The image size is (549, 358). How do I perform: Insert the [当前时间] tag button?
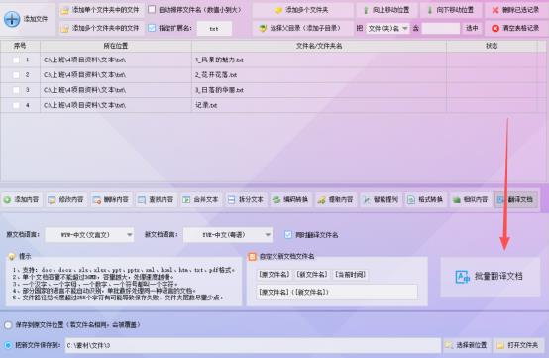[350, 275]
